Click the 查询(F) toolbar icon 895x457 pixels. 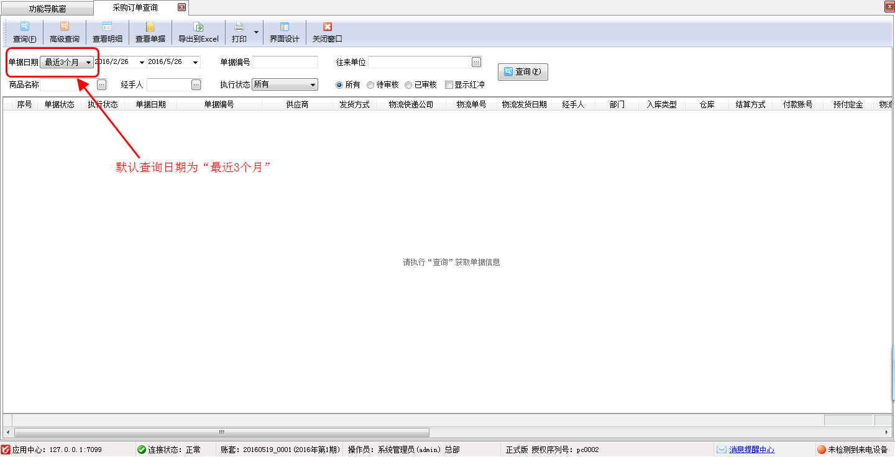[x=25, y=27]
